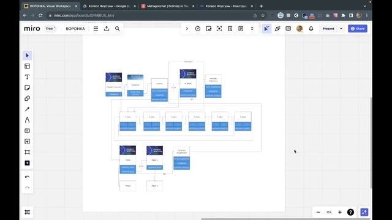Open the main menu hamburger icon
Image resolution: width=392 pixels, height=220 pixels.
click(x=96, y=29)
